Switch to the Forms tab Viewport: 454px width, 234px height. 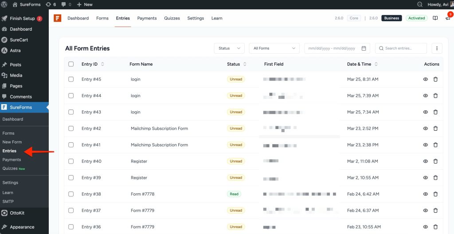tap(102, 18)
